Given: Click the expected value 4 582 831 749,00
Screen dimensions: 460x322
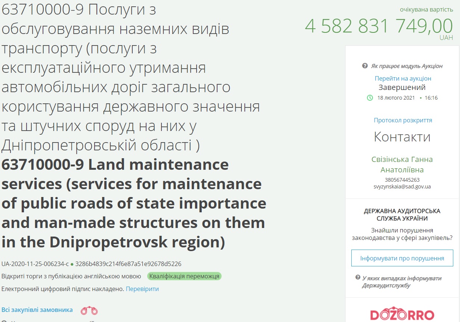Looking at the screenshot, I should [379, 26].
